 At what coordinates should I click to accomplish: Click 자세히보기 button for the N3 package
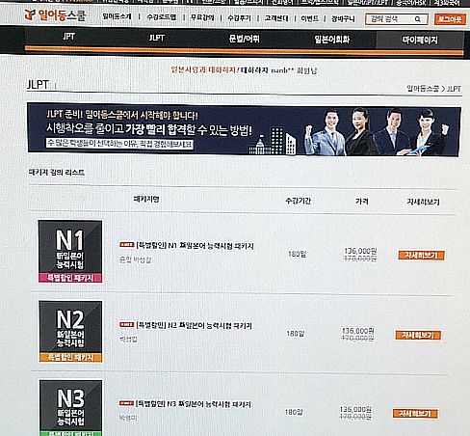click(415, 414)
